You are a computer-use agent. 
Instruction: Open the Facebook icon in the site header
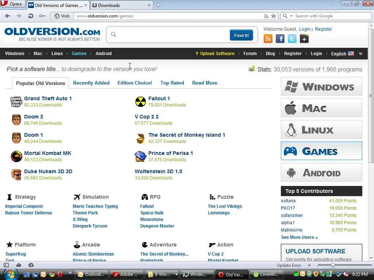coord(280,39)
